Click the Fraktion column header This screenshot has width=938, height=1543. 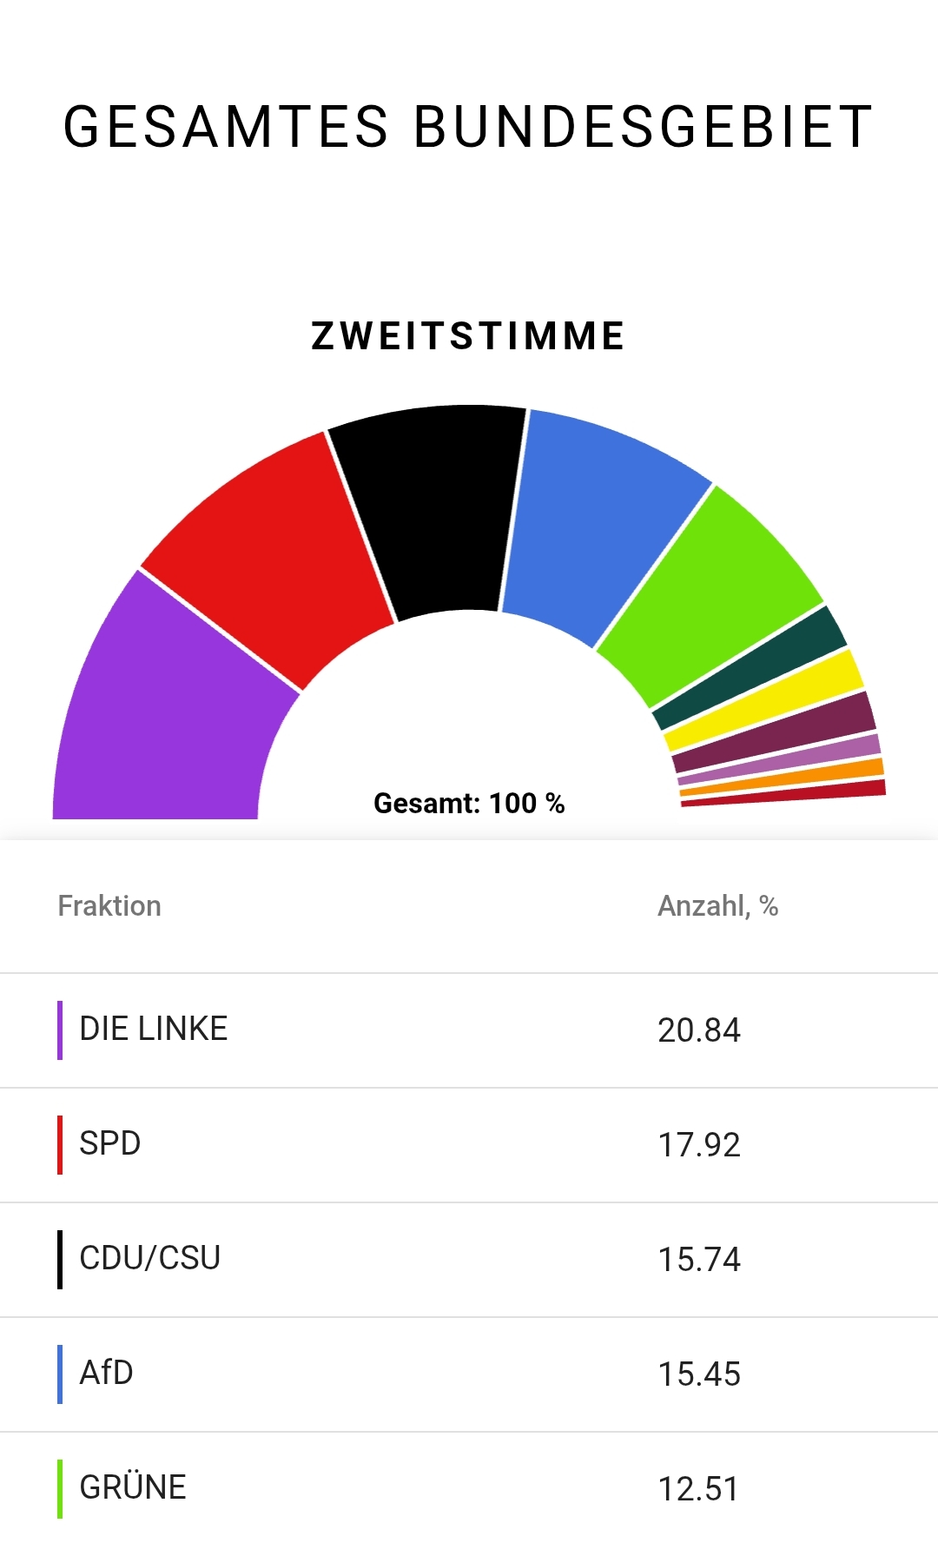pyautogui.click(x=109, y=906)
